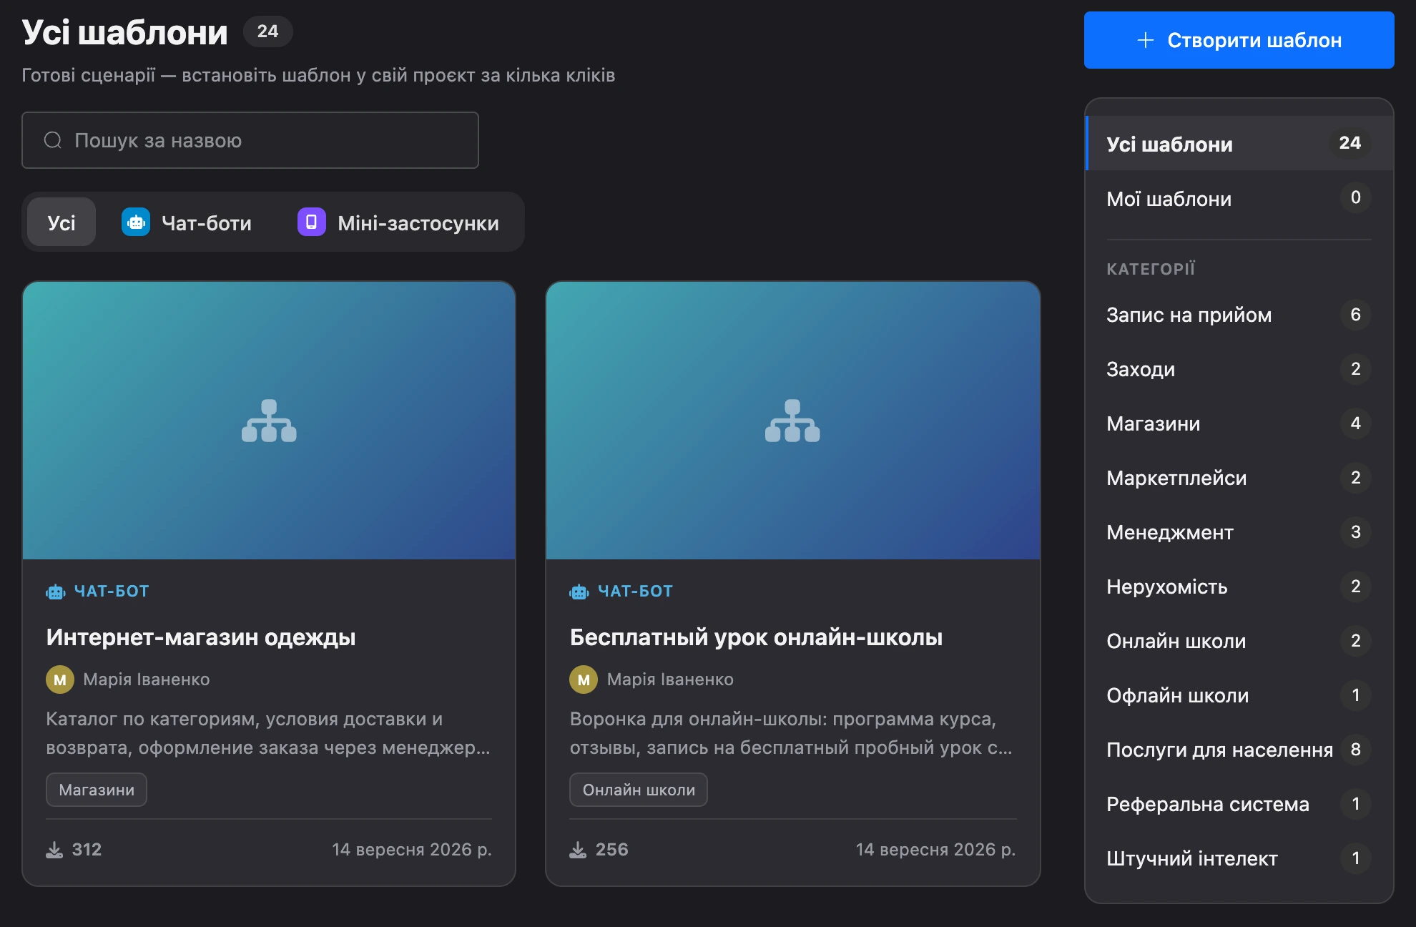Filter by Онлайн школи category in sidebar
This screenshot has width=1416, height=927.
[1239, 641]
